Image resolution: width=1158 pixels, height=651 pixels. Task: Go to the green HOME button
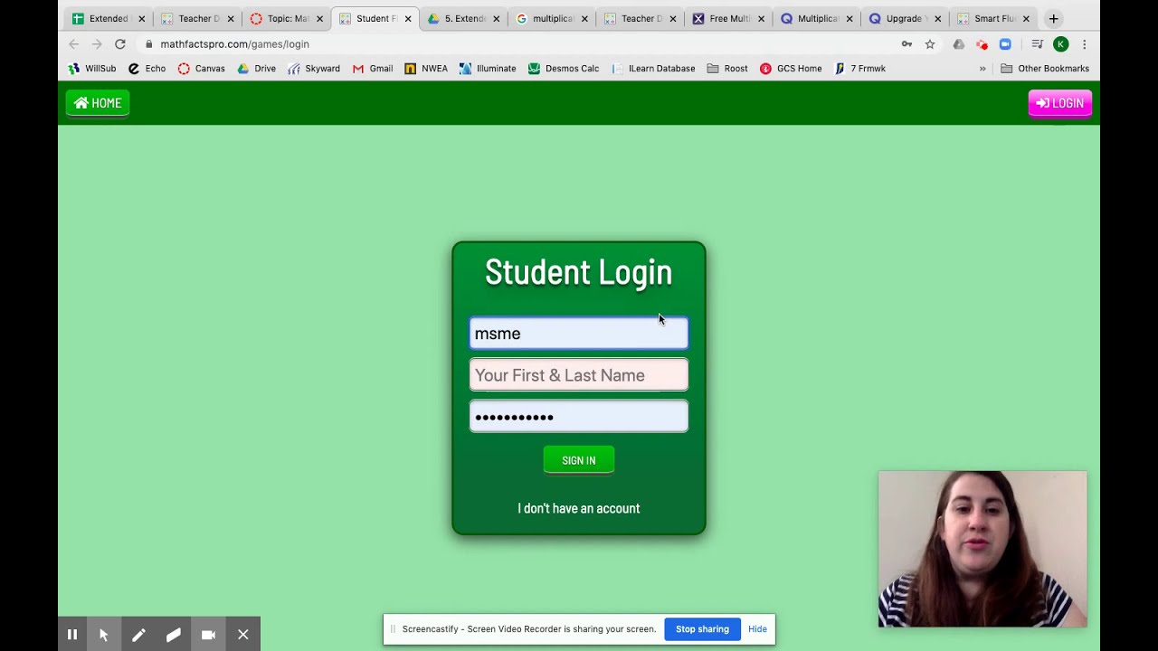click(x=98, y=103)
